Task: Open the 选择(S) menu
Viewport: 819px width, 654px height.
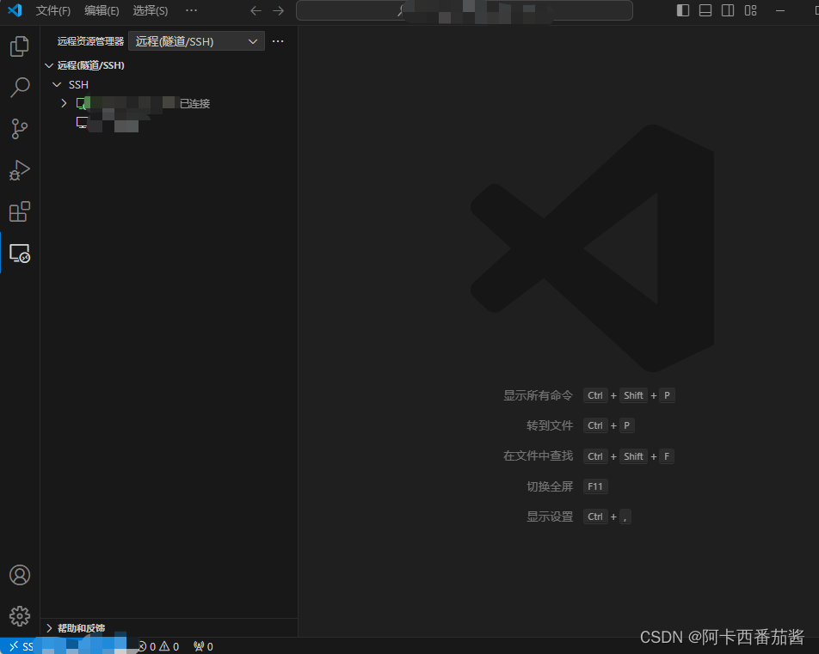Action: (151, 10)
